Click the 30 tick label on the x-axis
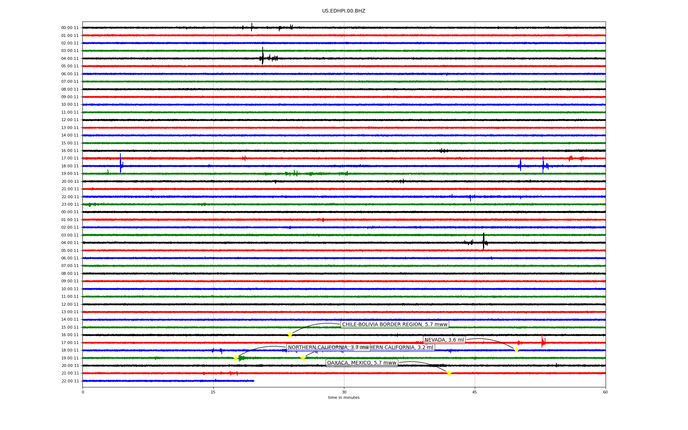 [344, 392]
